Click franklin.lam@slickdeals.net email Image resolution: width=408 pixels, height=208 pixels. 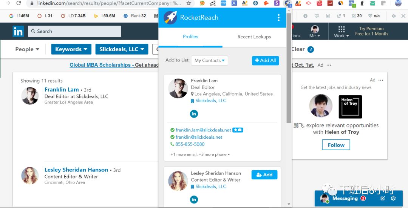pyautogui.click(x=203, y=130)
